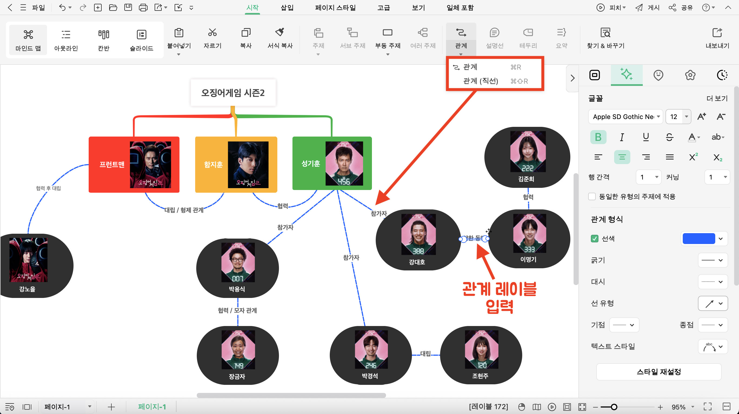Click the Relationship (관계) toolbar icon

(x=461, y=33)
